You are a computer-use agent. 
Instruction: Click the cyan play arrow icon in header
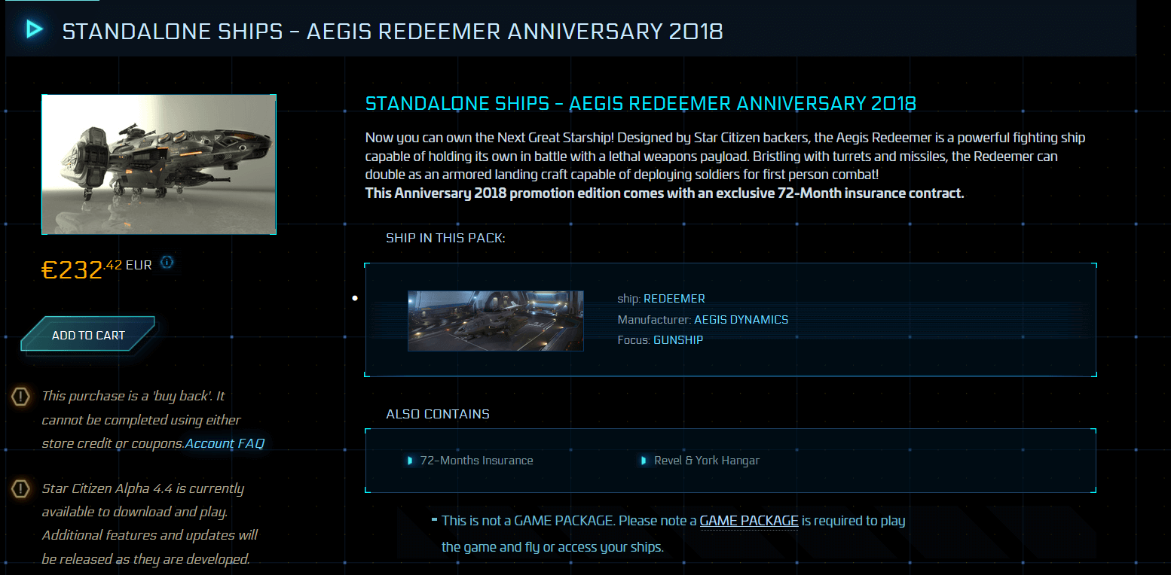coord(34,29)
